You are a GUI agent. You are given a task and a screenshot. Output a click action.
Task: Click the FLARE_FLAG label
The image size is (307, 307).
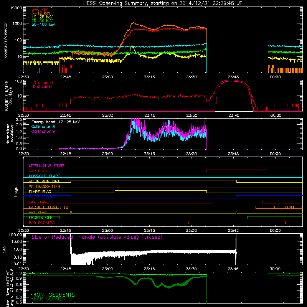pyautogui.click(x=40, y=191)
